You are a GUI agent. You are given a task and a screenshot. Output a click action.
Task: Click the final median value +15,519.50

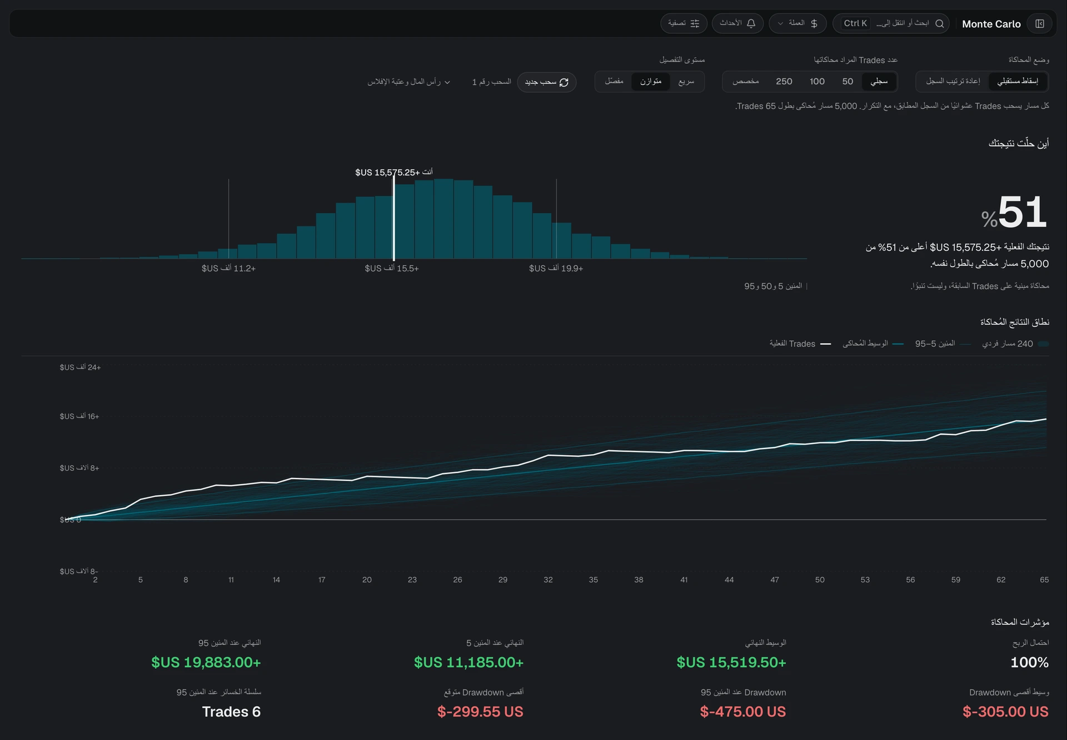click(731, 662)
